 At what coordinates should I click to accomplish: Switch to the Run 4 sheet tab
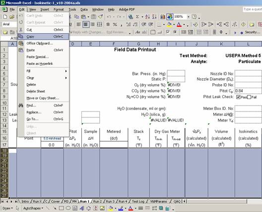[x=123, y=201]
